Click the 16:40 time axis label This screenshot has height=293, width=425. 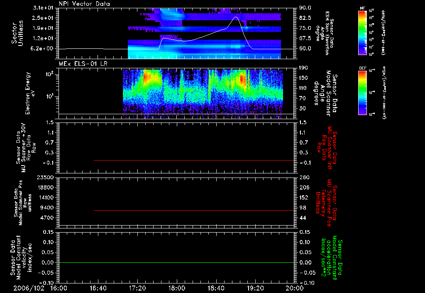click(98, 288)
